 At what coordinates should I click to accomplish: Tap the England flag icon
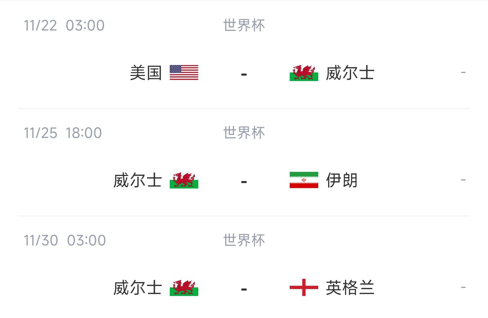click(304, 287)
